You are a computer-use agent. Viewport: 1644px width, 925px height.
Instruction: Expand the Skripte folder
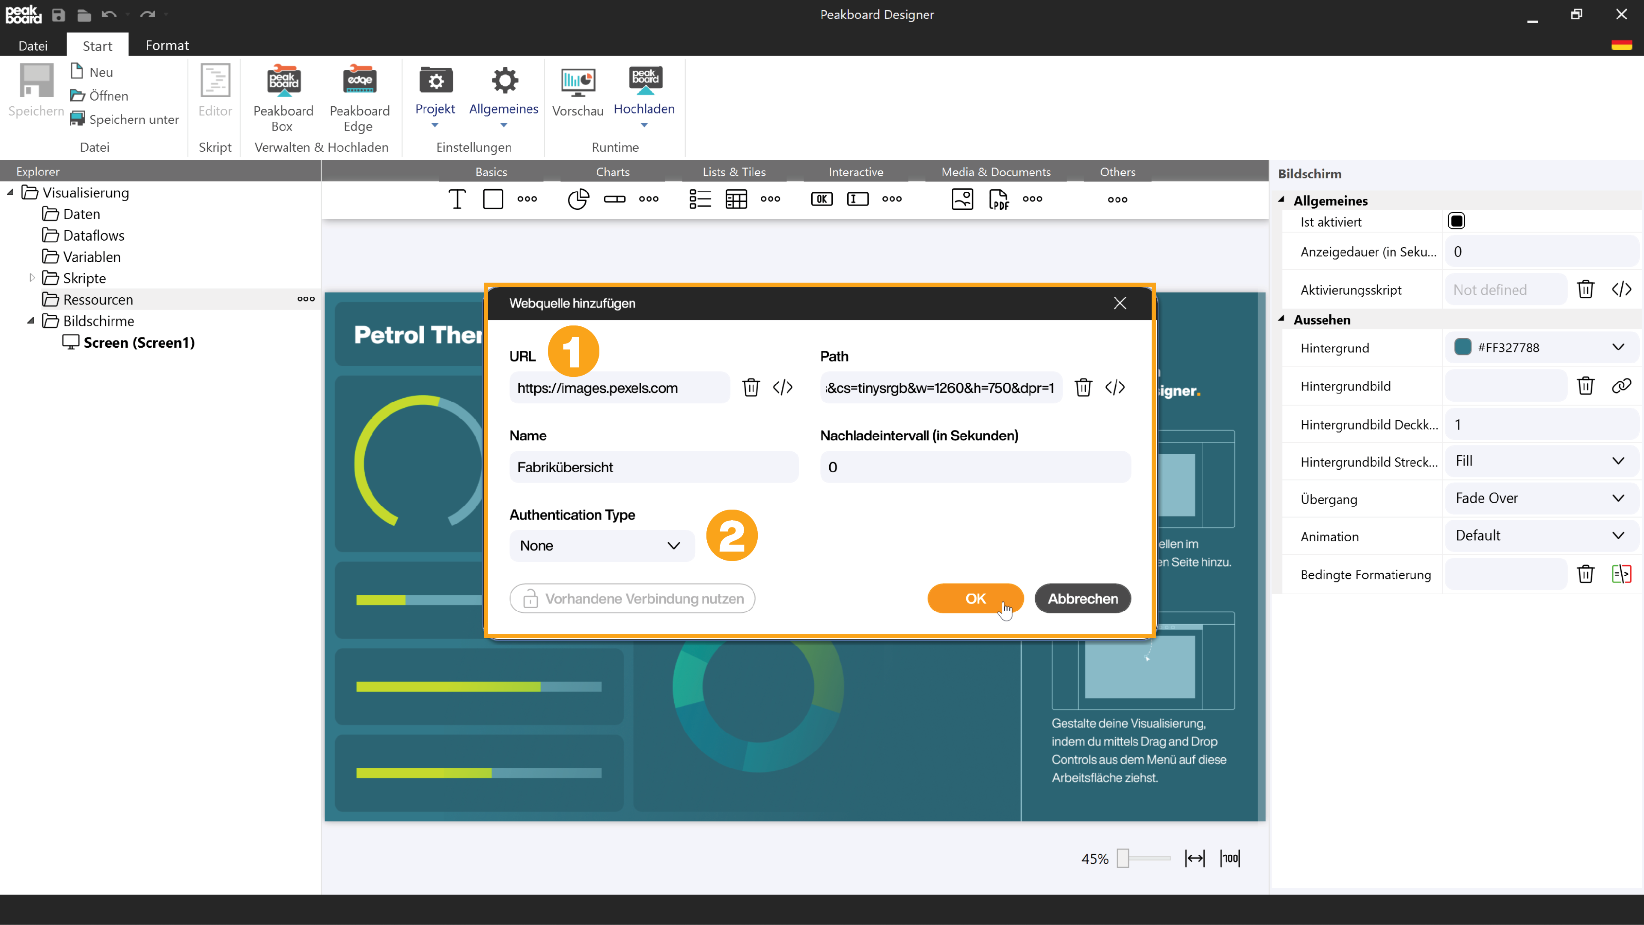32,277
